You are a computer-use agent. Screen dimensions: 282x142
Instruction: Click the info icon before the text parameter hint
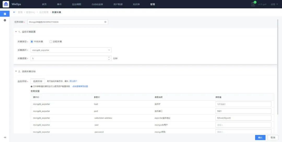pyautogui.click(x=32, y=86)
